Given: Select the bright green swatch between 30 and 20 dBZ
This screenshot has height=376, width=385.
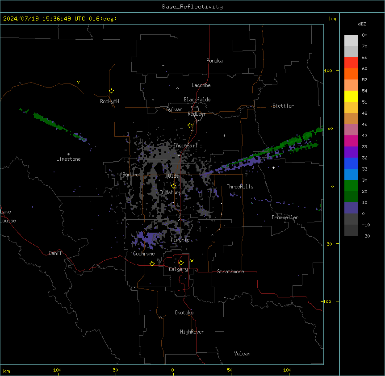Looking at the screenshot, I should pyautogui.click(x=351, y=186).
